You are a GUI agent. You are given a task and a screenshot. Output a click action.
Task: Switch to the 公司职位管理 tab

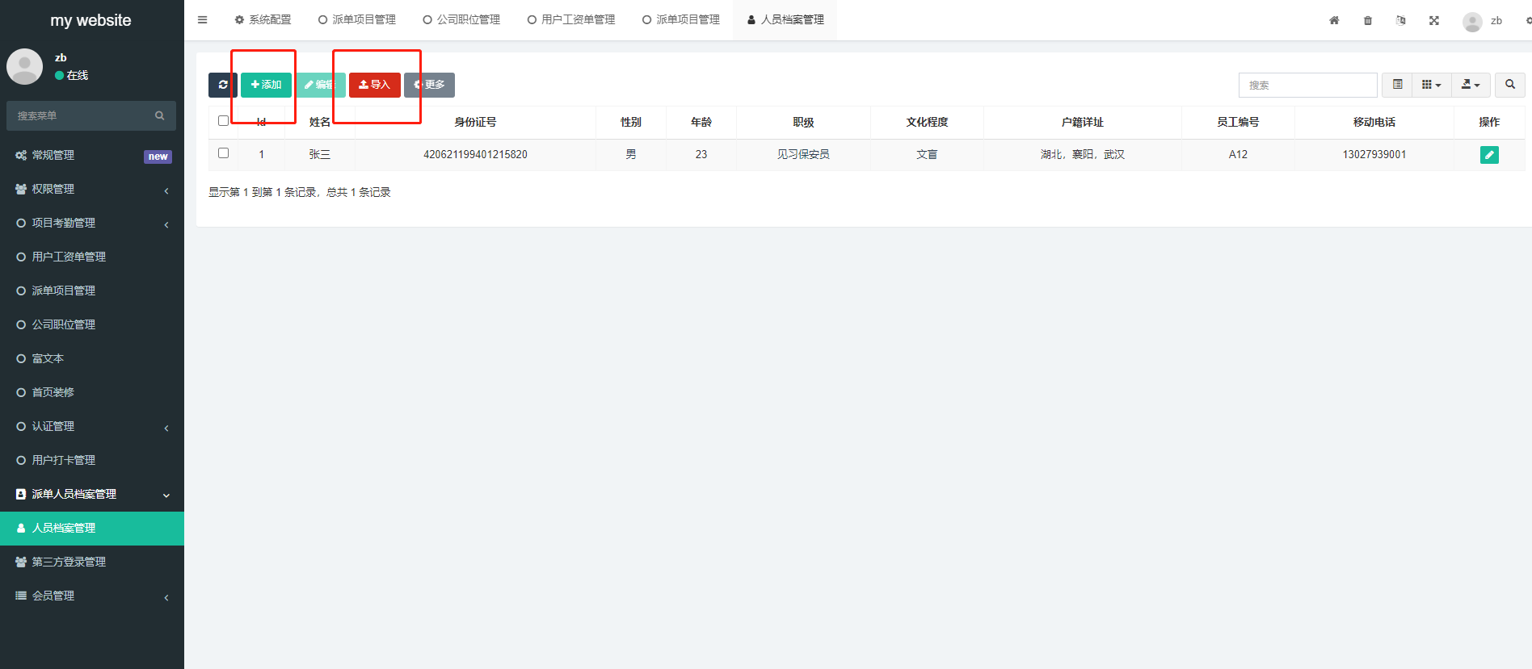click(x=461, y=20)
